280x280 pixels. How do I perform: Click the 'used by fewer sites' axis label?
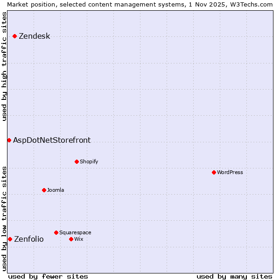click(48, 276)
